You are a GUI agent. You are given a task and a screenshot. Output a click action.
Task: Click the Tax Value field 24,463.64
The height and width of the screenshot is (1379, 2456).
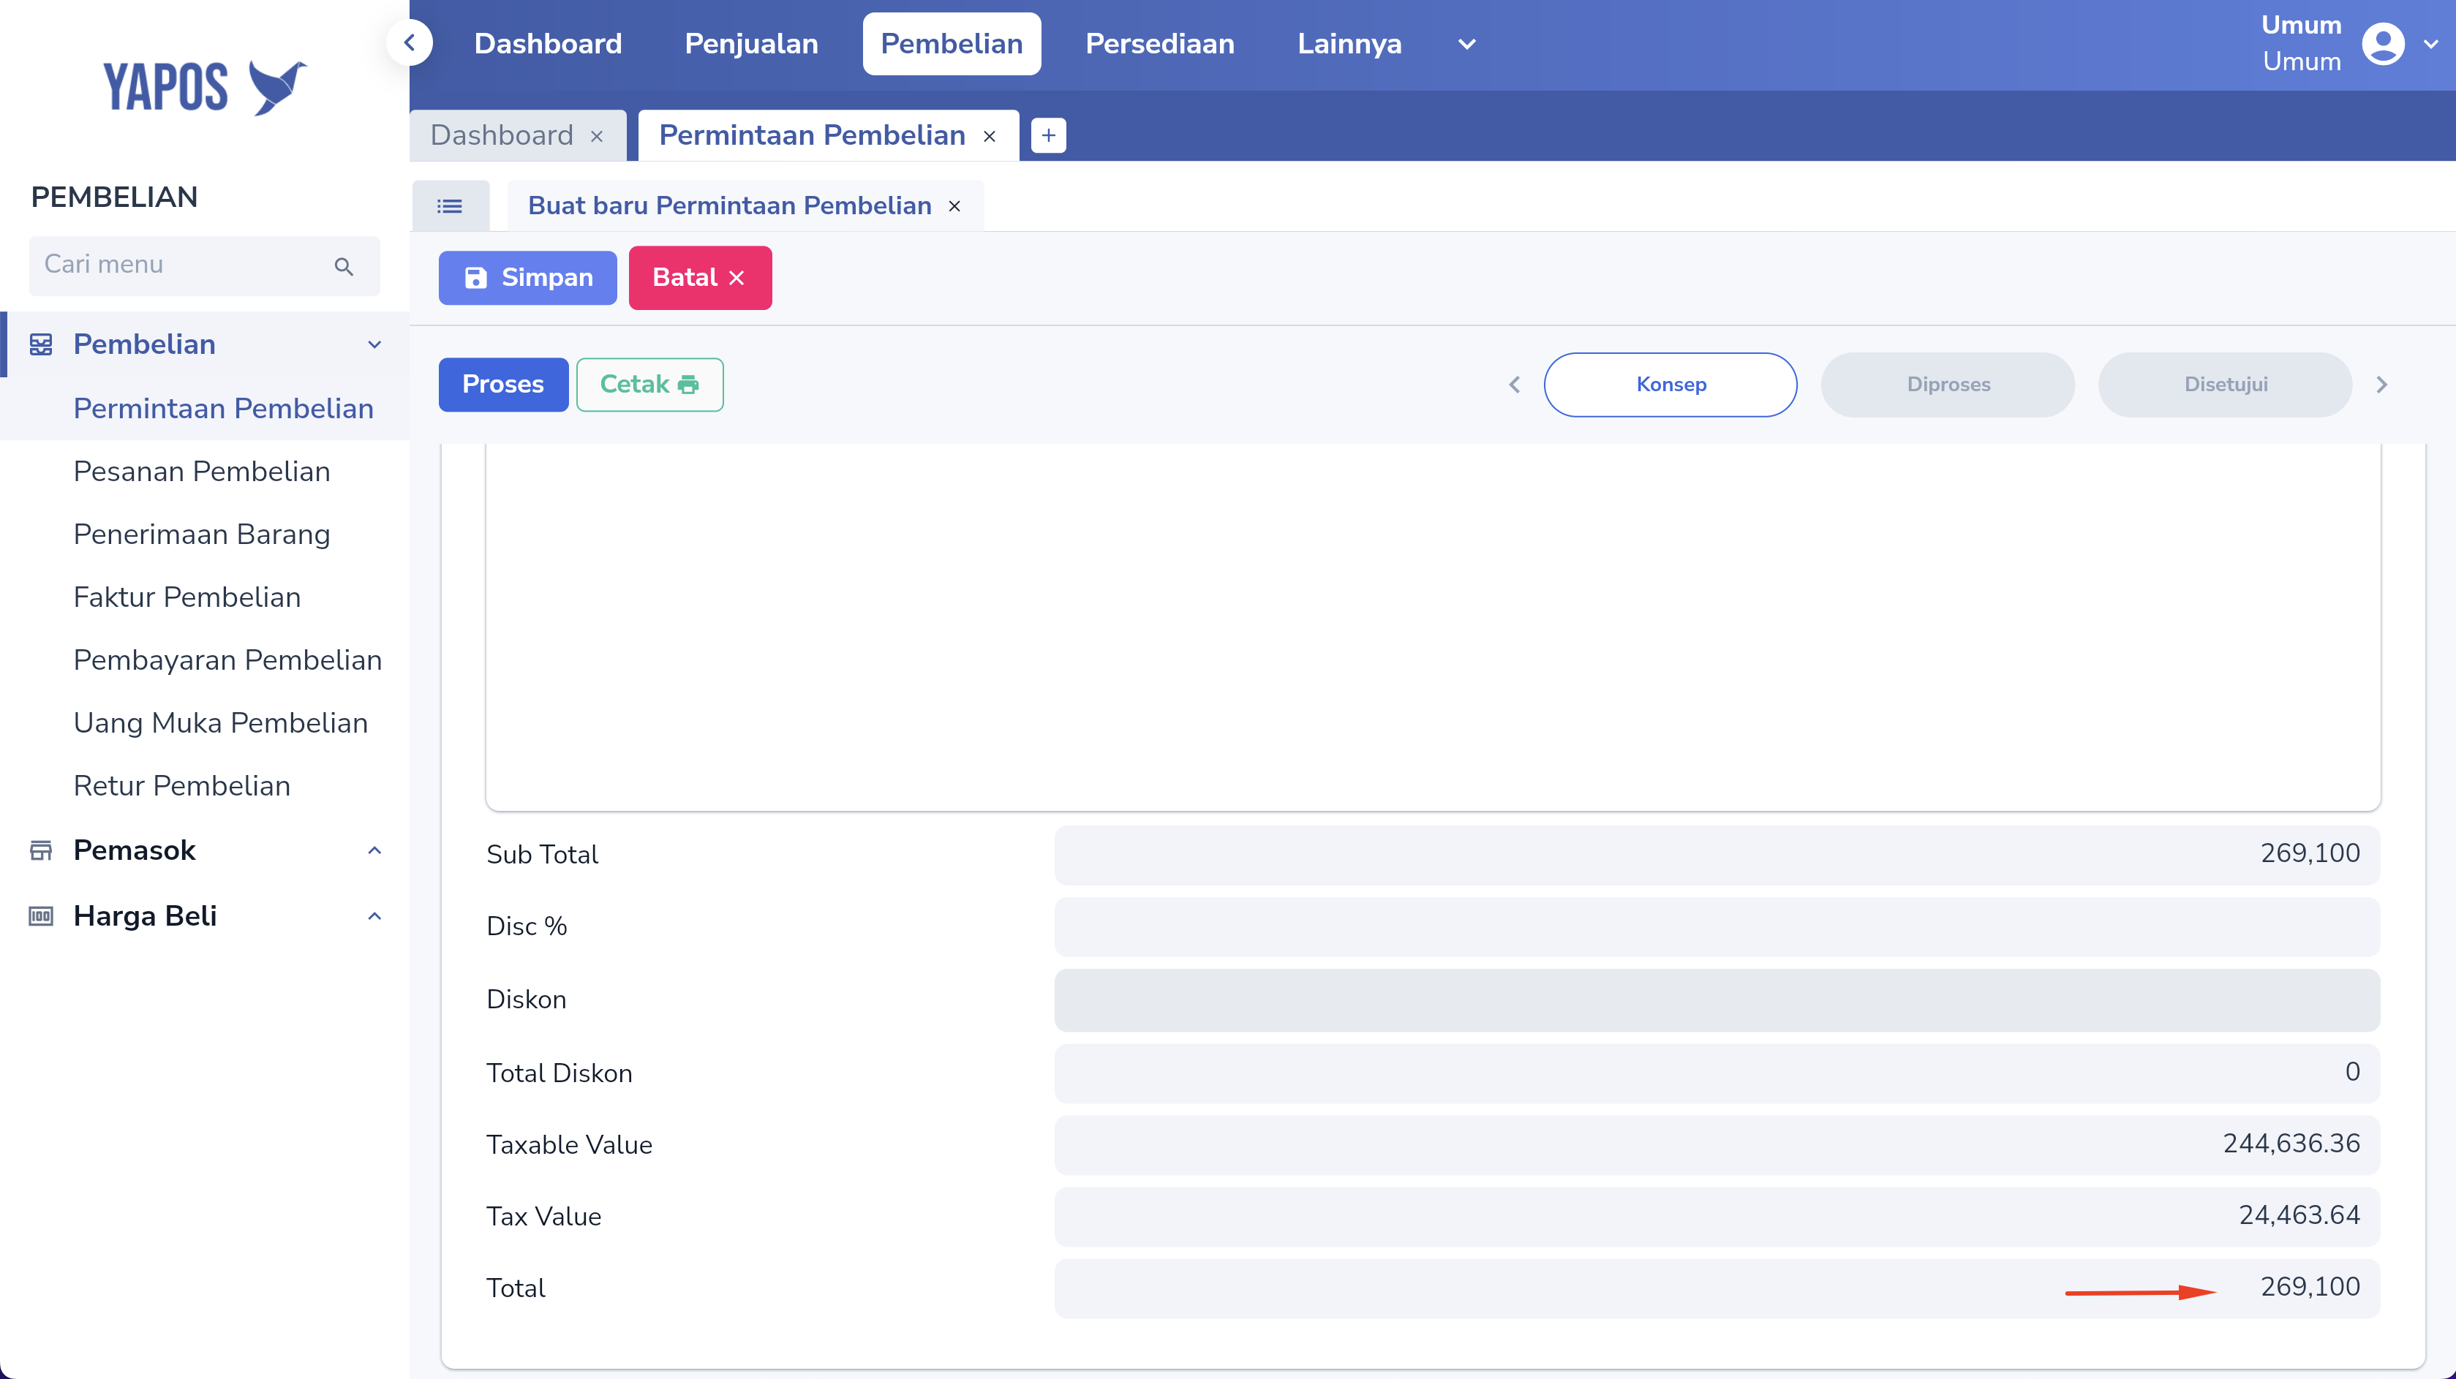(x=1717, y=1217)
